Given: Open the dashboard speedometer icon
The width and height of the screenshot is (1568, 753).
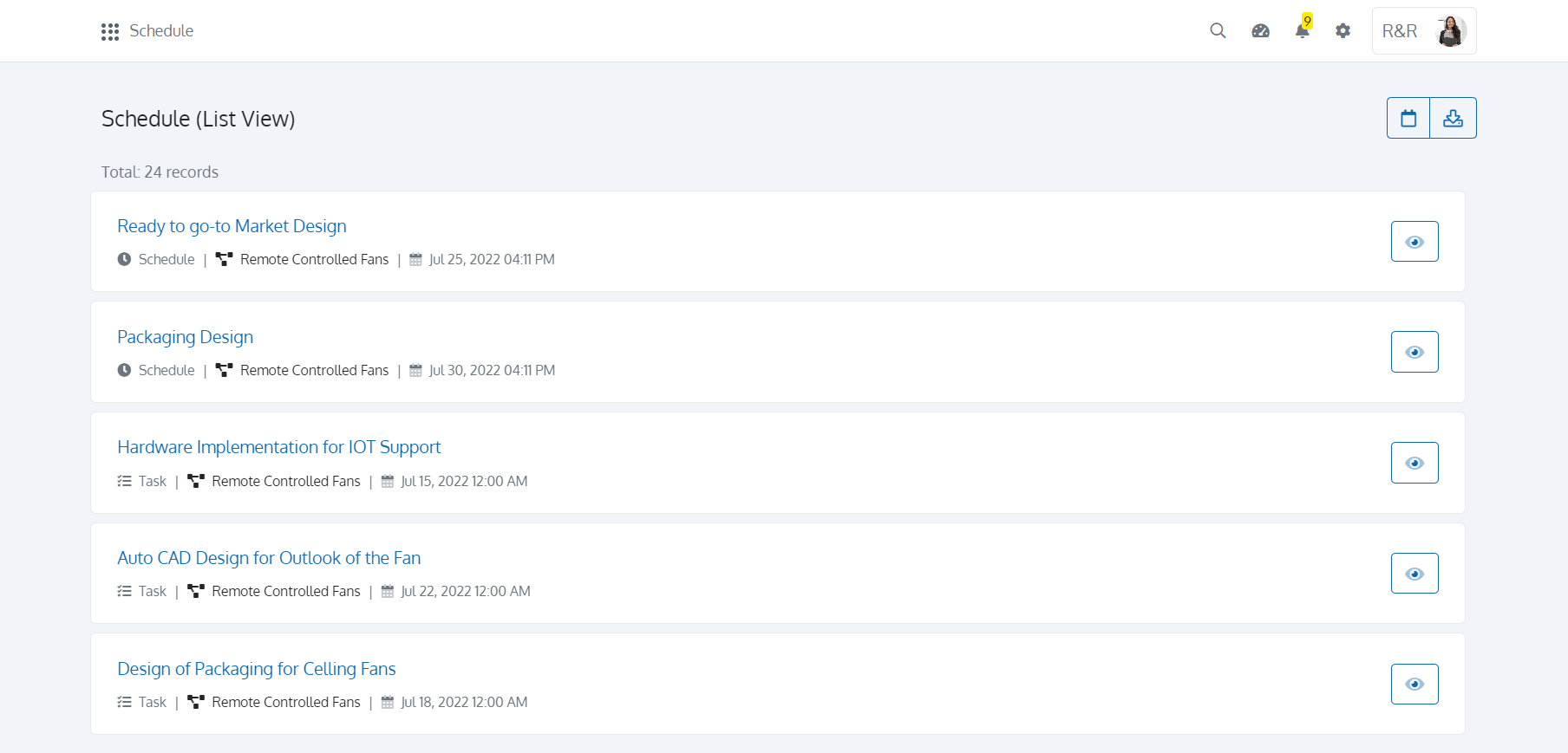Looking at the screenshot, I should (1260, 30).
